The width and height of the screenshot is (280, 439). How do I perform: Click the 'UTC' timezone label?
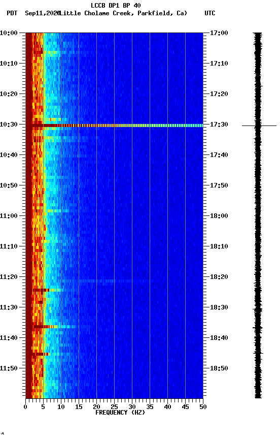tap(210, 13)
